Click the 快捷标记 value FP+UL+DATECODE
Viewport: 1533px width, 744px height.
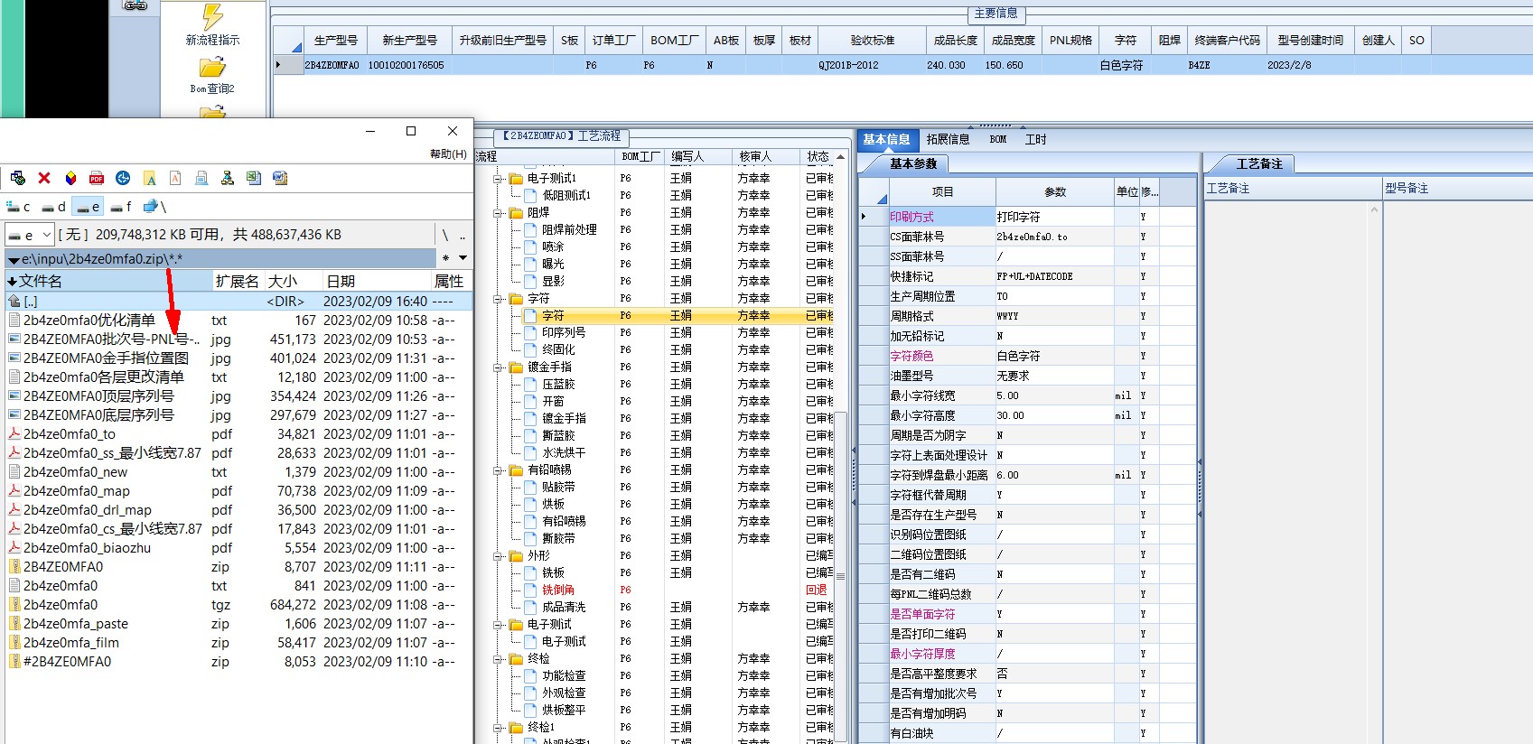(1054, 276)
